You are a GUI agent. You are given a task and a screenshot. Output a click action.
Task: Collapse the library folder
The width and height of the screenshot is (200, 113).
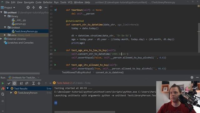[5, 16]
